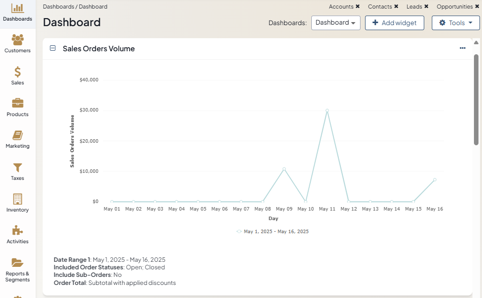Viewport: 482px width, 298px height.
Task: Open Reports & Segments folder icon
Action: [18, 262]
